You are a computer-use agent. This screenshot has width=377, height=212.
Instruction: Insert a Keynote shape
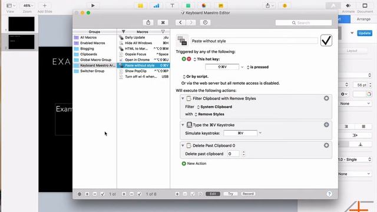[188, 5]
